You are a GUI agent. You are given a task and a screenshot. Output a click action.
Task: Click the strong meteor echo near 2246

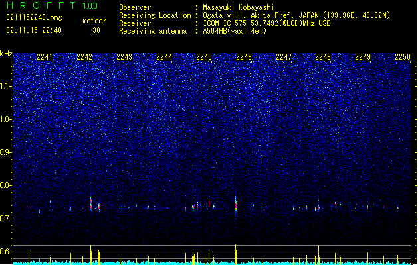236,205
